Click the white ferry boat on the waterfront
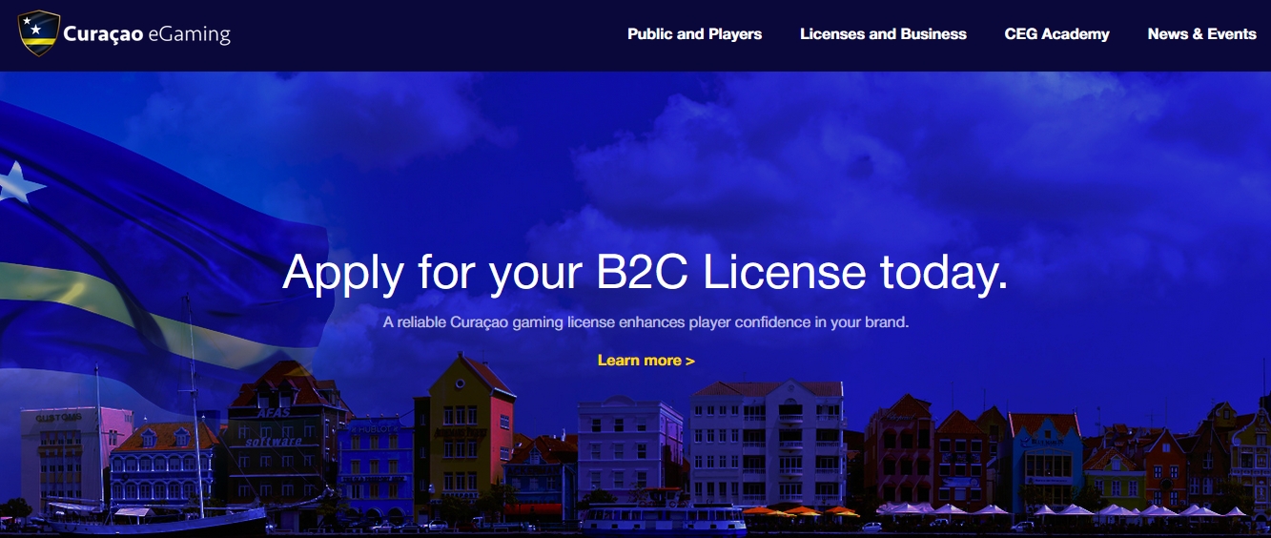Screen dimensions: 1271x538 663,519
